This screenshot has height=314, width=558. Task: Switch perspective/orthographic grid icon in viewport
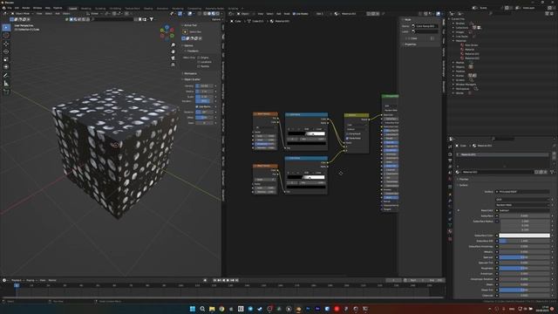[173, 65]
